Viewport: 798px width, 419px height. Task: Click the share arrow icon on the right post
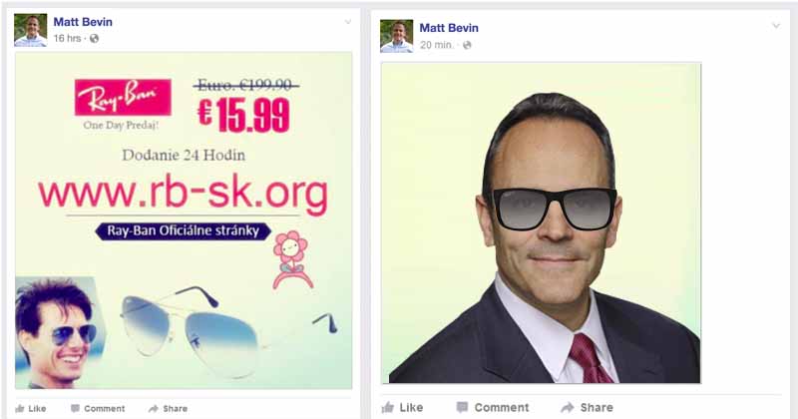(x=568, y=407)
